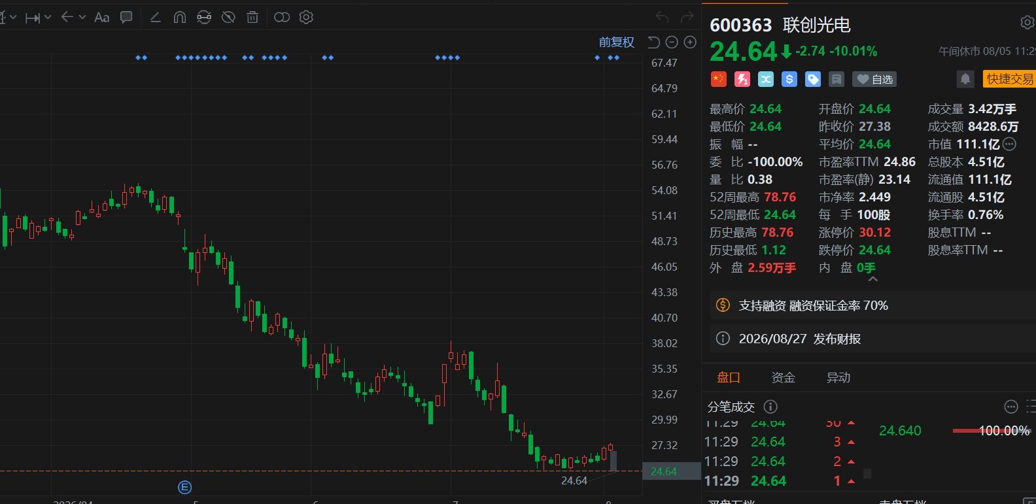Click the comment bubble annotation tool
The image size is (1036, 504).
pyautogui.click(x=126, y=18)
